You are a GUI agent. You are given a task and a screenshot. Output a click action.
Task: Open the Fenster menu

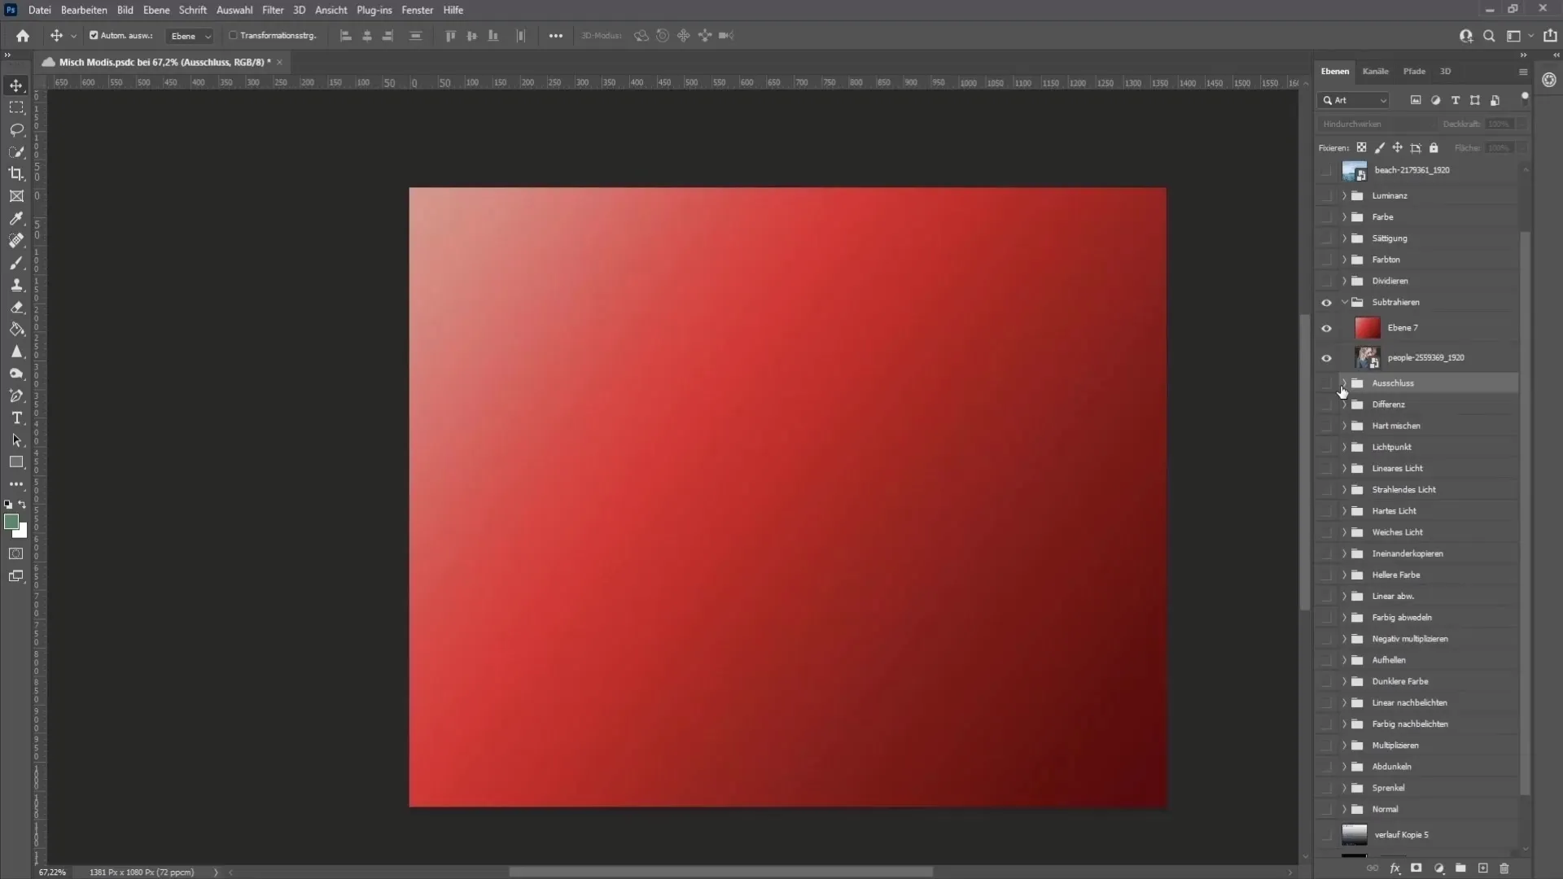click(418, 10)
